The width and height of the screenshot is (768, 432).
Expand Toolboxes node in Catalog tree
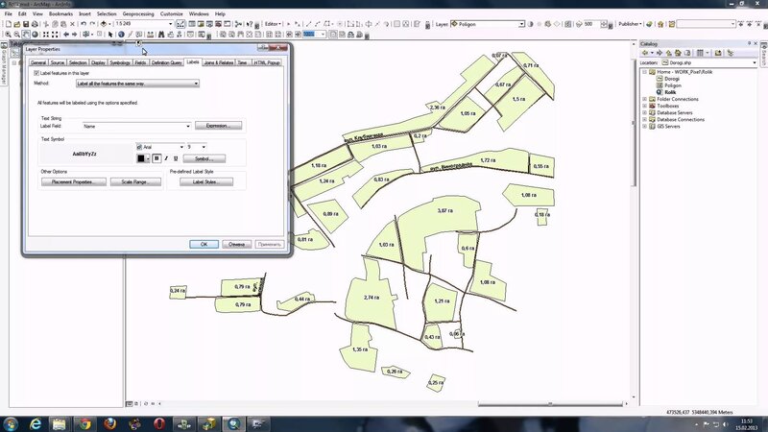point(644,106)
